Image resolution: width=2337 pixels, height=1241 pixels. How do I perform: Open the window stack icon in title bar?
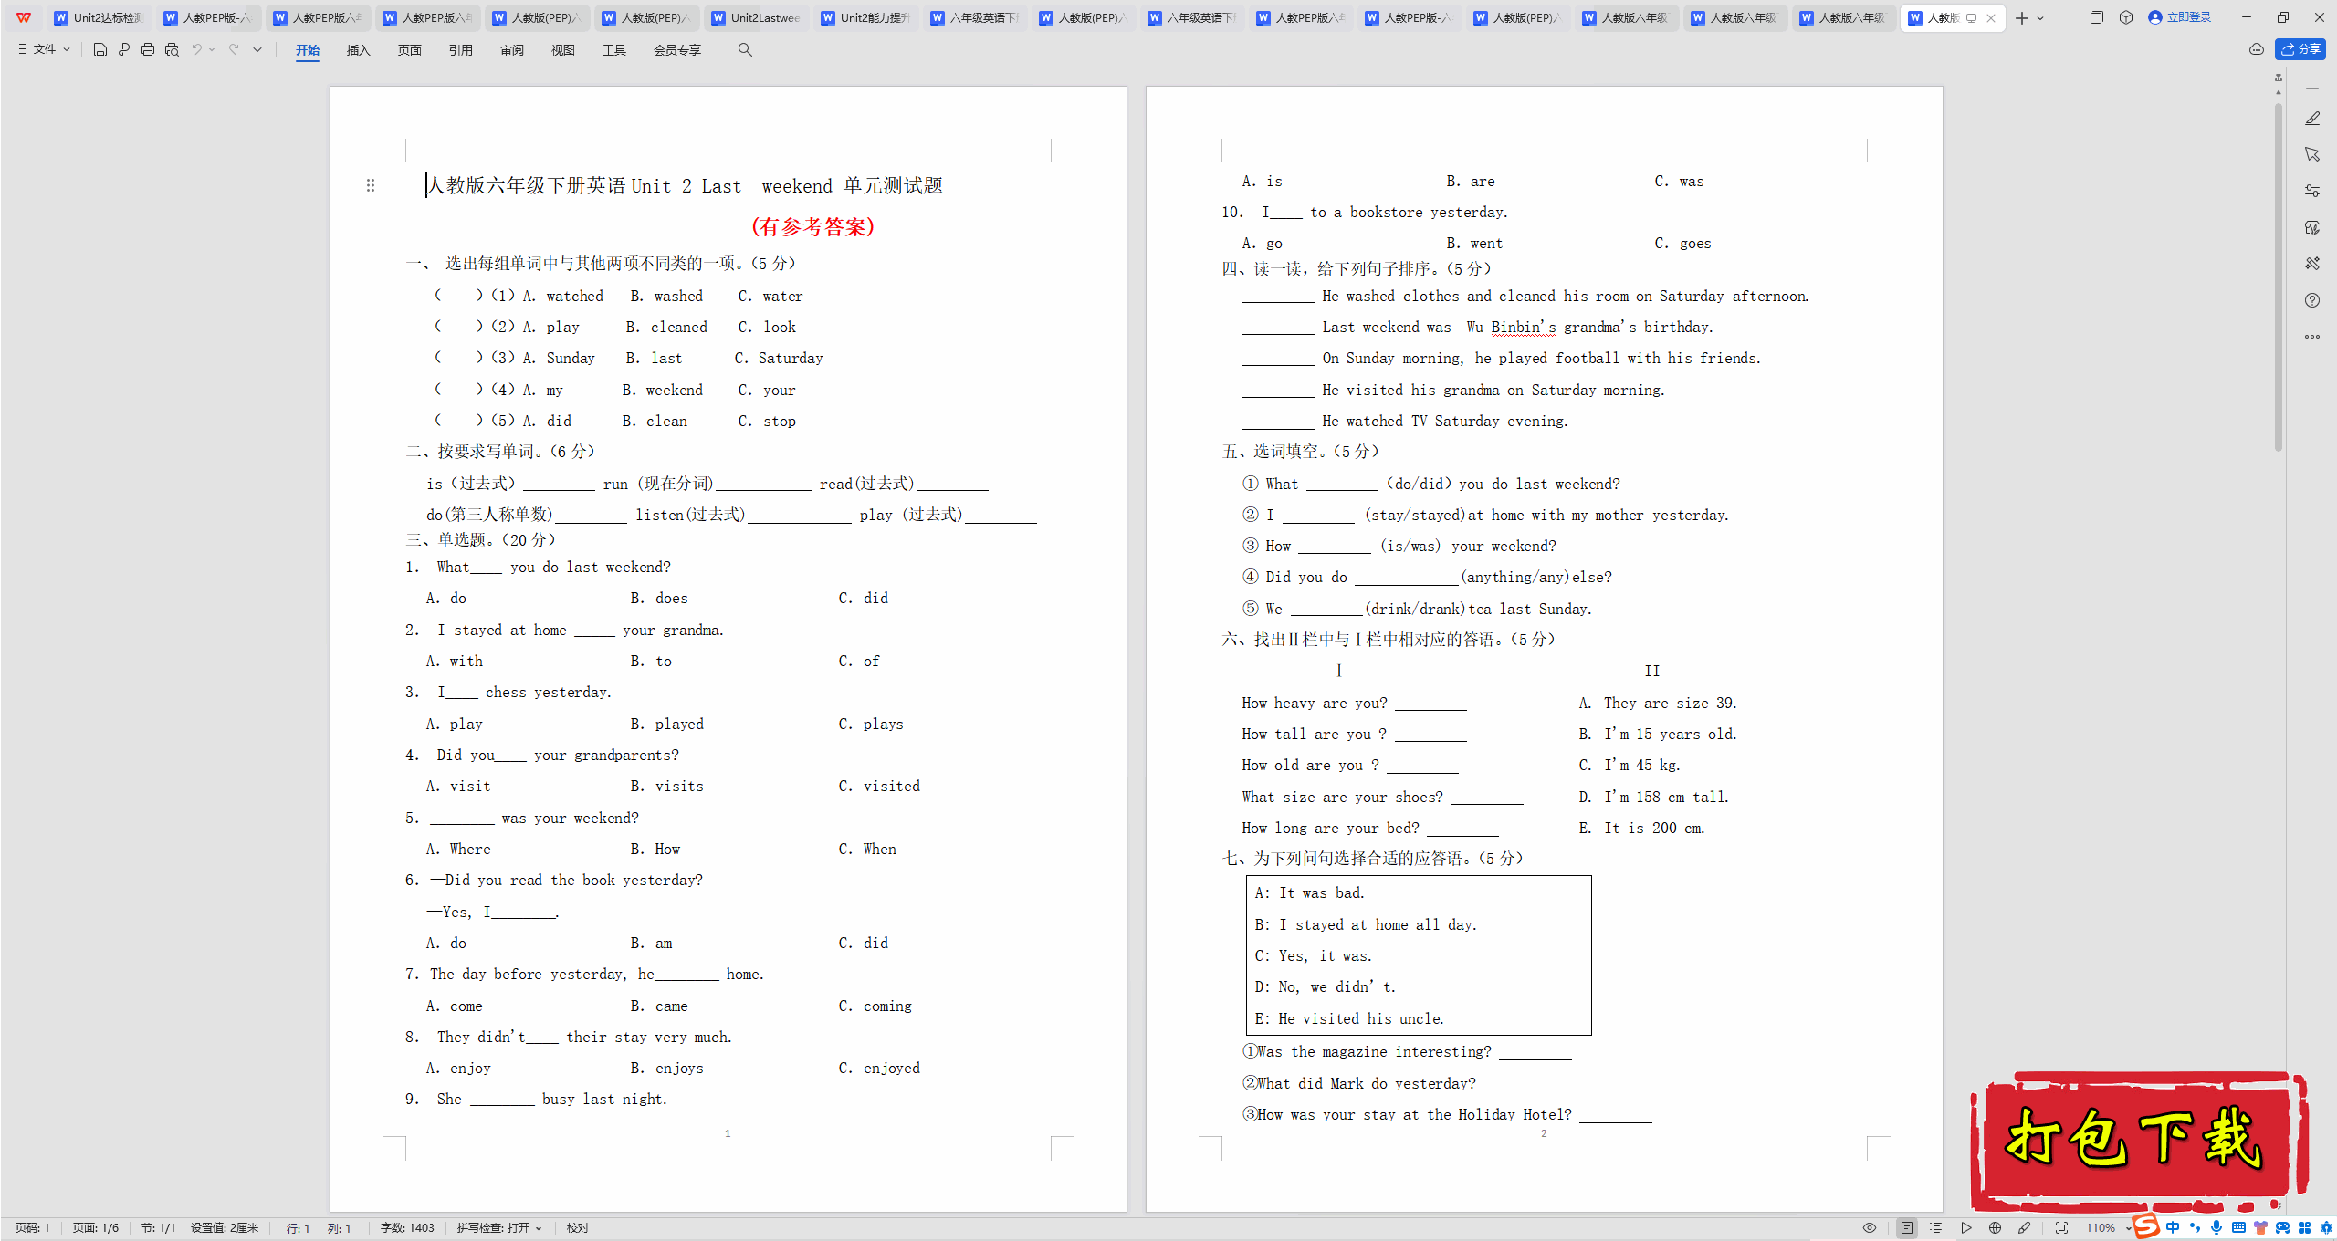(2096, 17)
